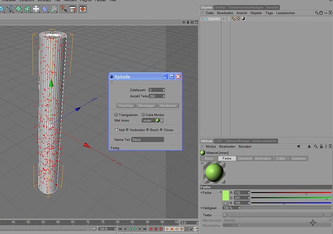The height and width of the screenshot is (234, 333).
Task: Click the blue capsule deformer toolbar icon
Action: [x=45, y=9]
